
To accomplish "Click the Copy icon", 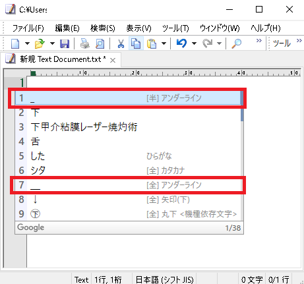I will click(x=136, y=43).
